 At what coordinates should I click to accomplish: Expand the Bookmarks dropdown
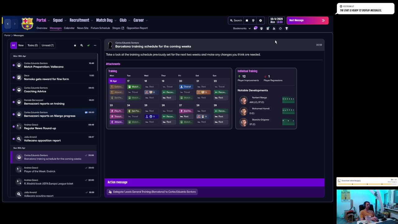pos(242,28)
